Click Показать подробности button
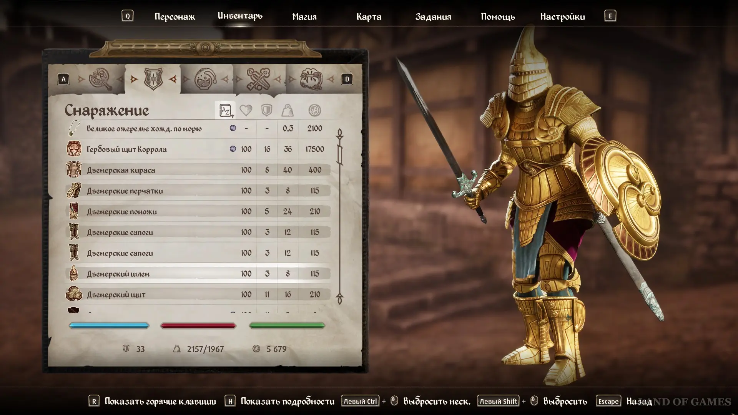 point(288,402)
